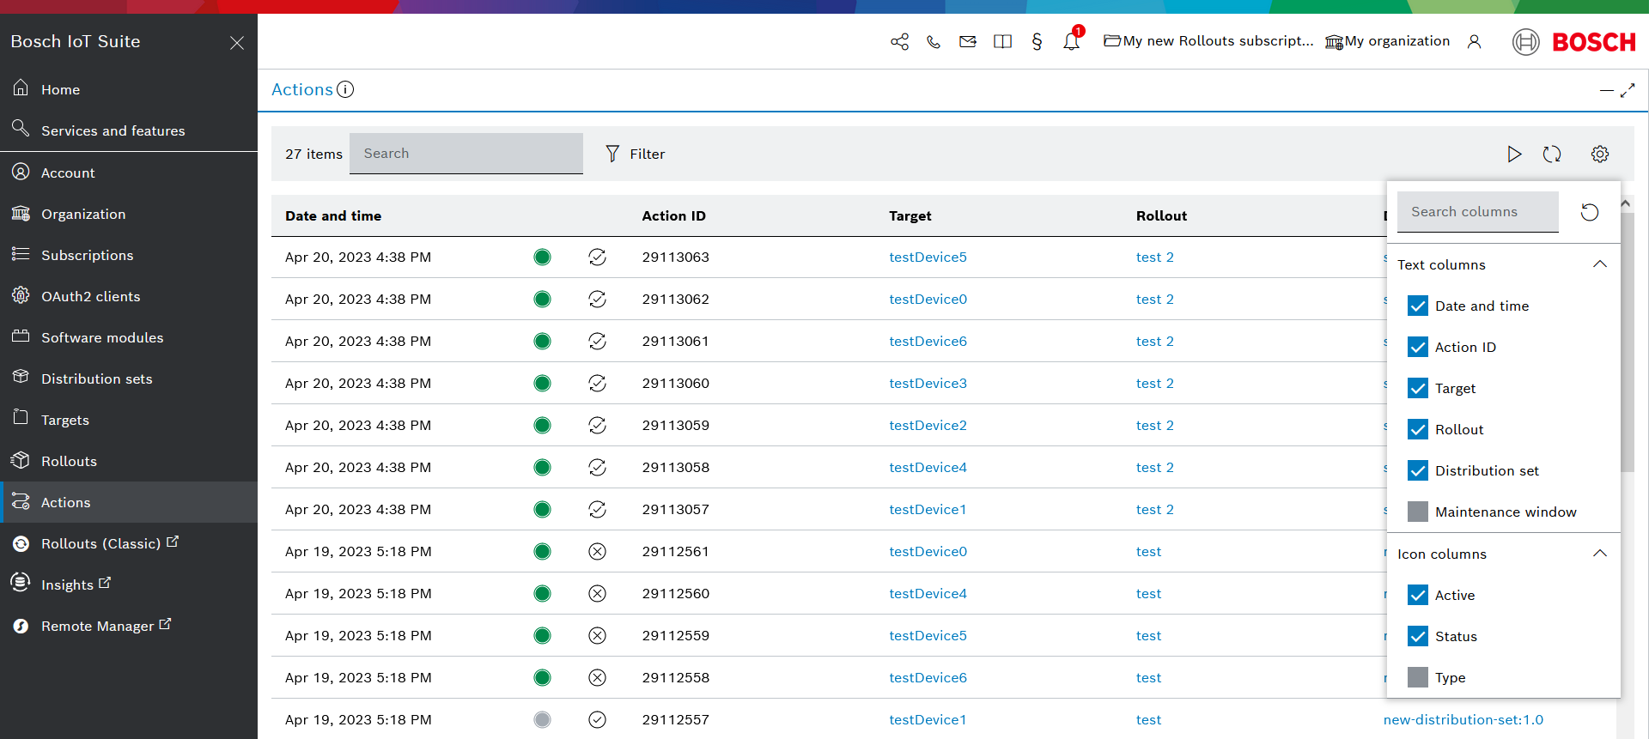Open Targets from the sidebar
Screen dimensions: 1649x739
65,420
